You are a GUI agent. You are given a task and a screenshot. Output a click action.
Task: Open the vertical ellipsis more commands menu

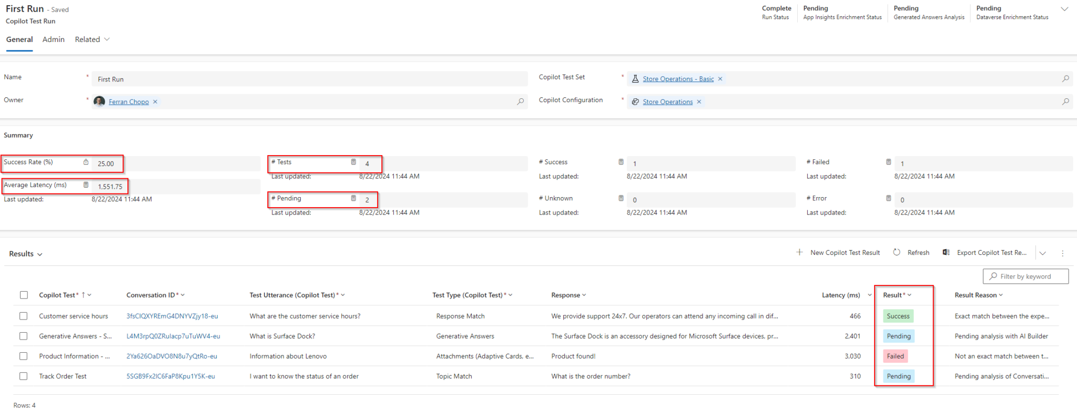click(x=1062, y=253)
